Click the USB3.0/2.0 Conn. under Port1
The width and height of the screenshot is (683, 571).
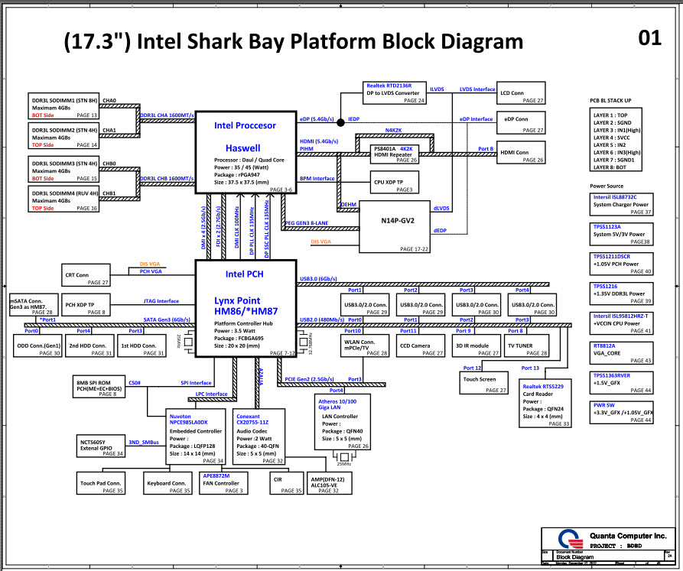click(365, 305)
